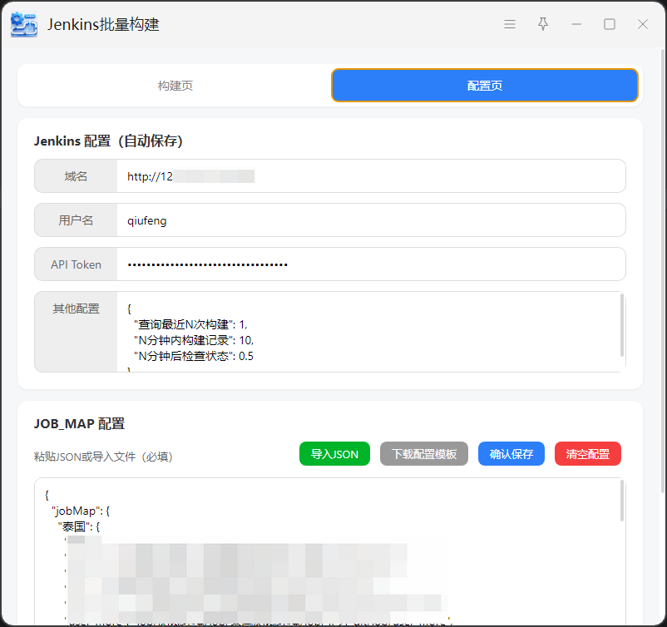Viewport: 667px width, 627px height.
Task: Select the 配置页 tab
Action: point(485,86)
